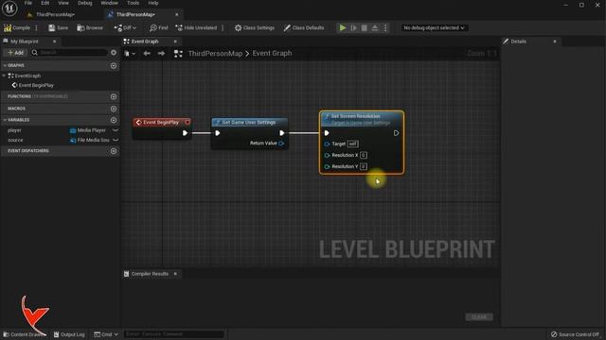Change the player variable type Media Player
Screen dimensions: 606x340
pos(88,130)
